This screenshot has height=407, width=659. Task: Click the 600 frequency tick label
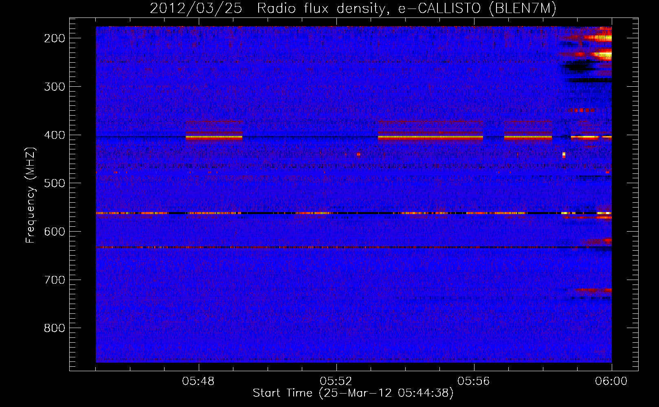coord(55,232)
